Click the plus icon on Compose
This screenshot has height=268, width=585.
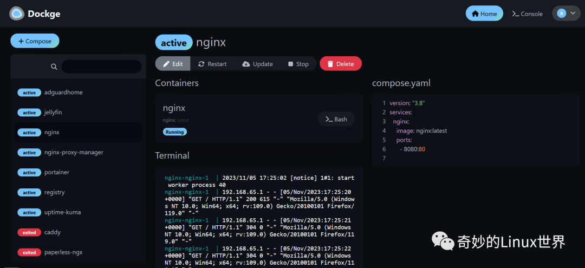coord(21,41)
